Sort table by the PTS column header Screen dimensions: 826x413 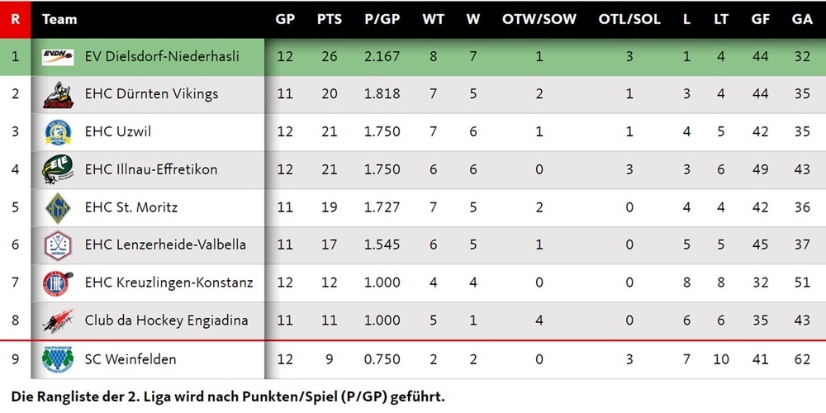(x=330, y=19)
